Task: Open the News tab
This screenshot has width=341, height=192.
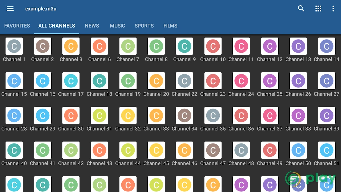Action: coord(92,26)
